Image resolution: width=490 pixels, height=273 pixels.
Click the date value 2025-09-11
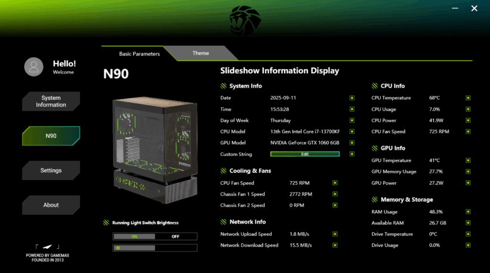(283, 98)
